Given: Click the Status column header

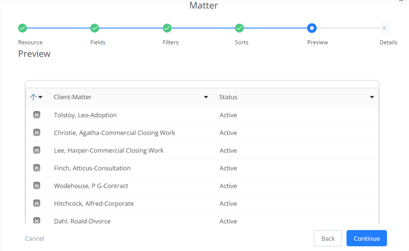Looking at the screenshot, I should coord(228,97).
